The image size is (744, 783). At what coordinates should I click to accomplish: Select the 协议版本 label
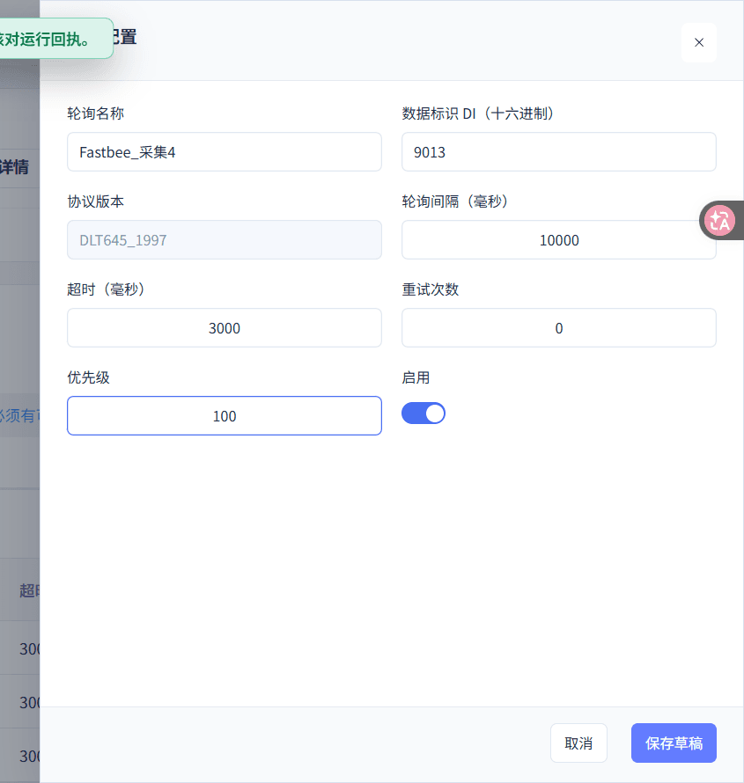coord(95,201)
